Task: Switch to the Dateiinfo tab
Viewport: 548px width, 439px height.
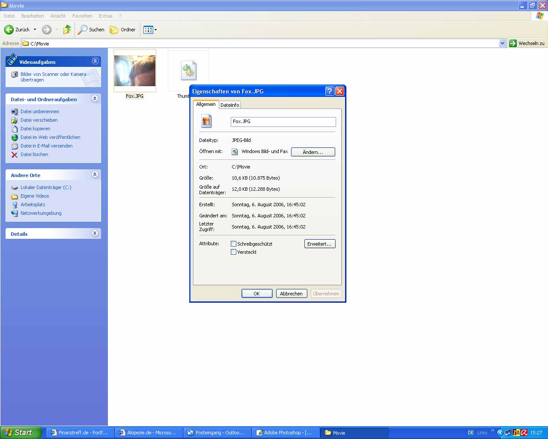Action: [230, 105]
